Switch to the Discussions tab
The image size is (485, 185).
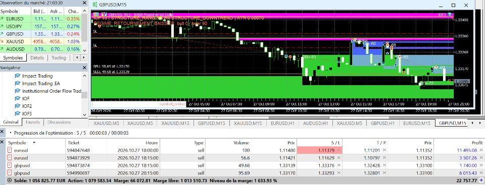[59, 122]
